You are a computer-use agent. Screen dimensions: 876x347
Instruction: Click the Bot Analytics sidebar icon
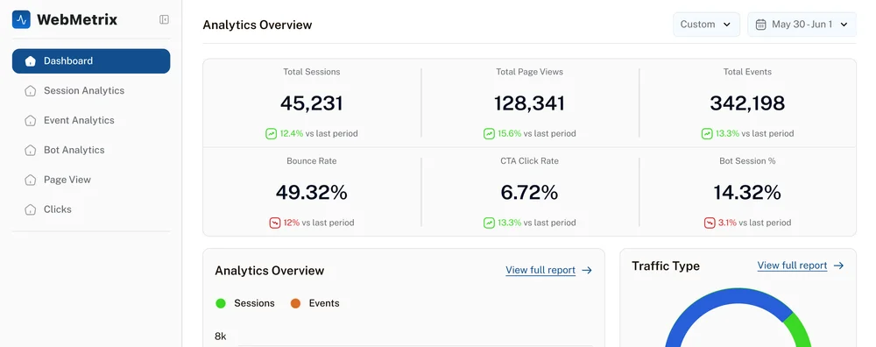[30, 150]
